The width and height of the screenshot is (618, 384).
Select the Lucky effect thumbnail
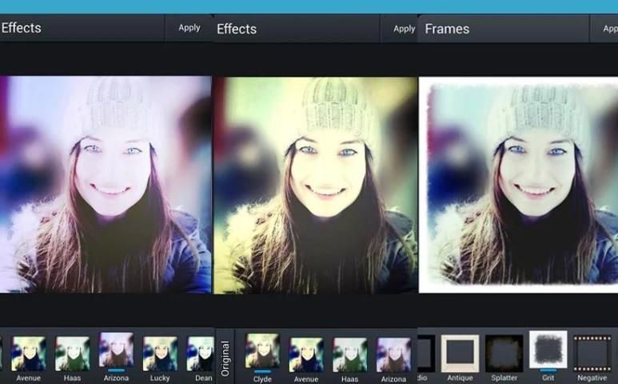160,353
